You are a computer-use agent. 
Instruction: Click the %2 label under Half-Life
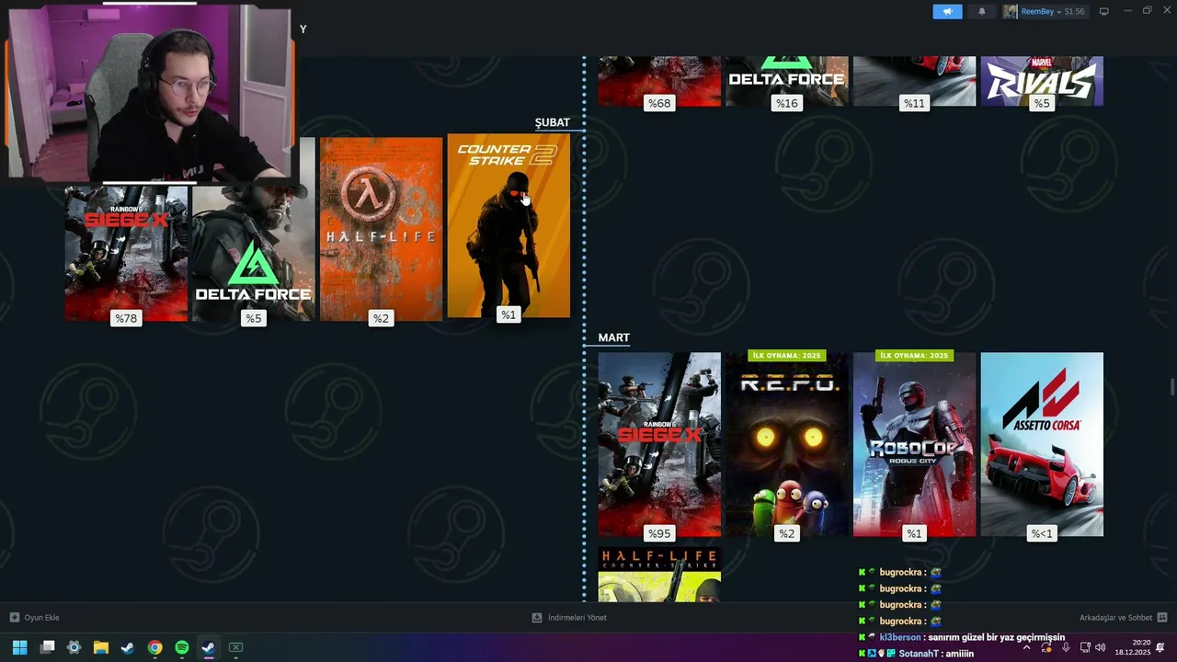381,318
